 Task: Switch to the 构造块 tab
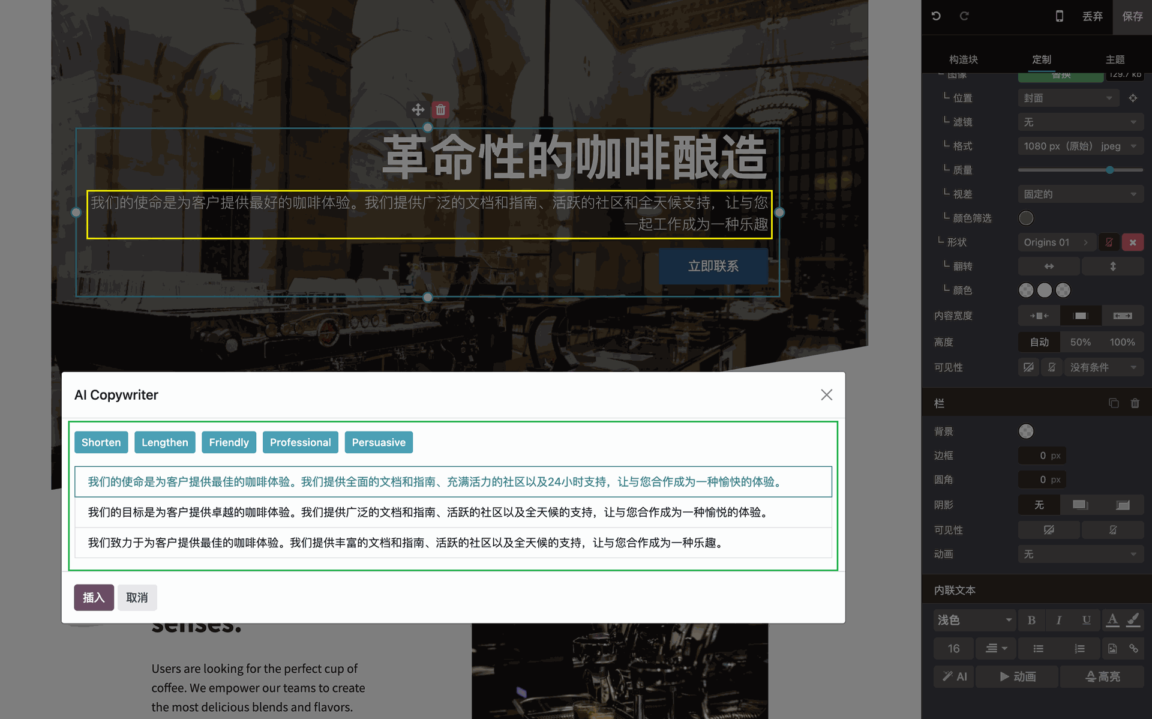pos(963,59)
